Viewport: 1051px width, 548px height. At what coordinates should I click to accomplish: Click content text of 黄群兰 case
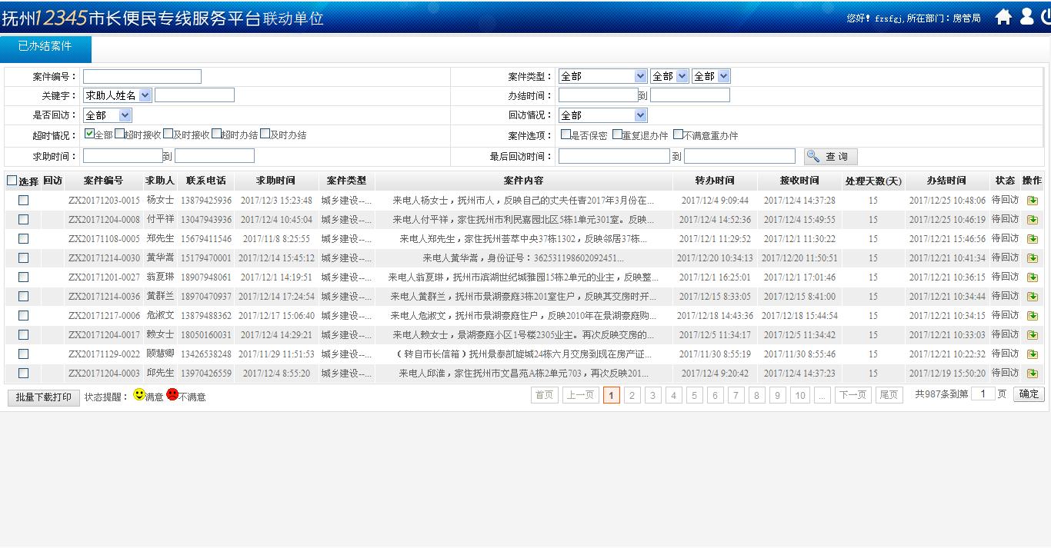pos(523,297)
